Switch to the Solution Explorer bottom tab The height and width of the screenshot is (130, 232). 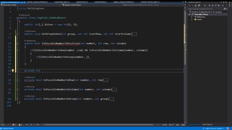pyautogui.click(x=194, y=125)
